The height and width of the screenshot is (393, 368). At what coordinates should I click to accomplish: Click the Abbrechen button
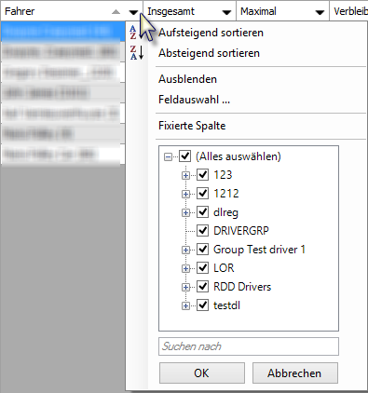(294, 373)
